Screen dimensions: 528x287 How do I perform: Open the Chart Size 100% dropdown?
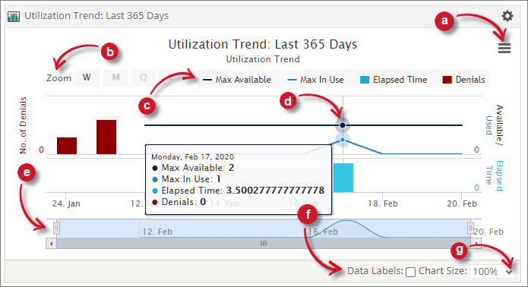point(492,271)
